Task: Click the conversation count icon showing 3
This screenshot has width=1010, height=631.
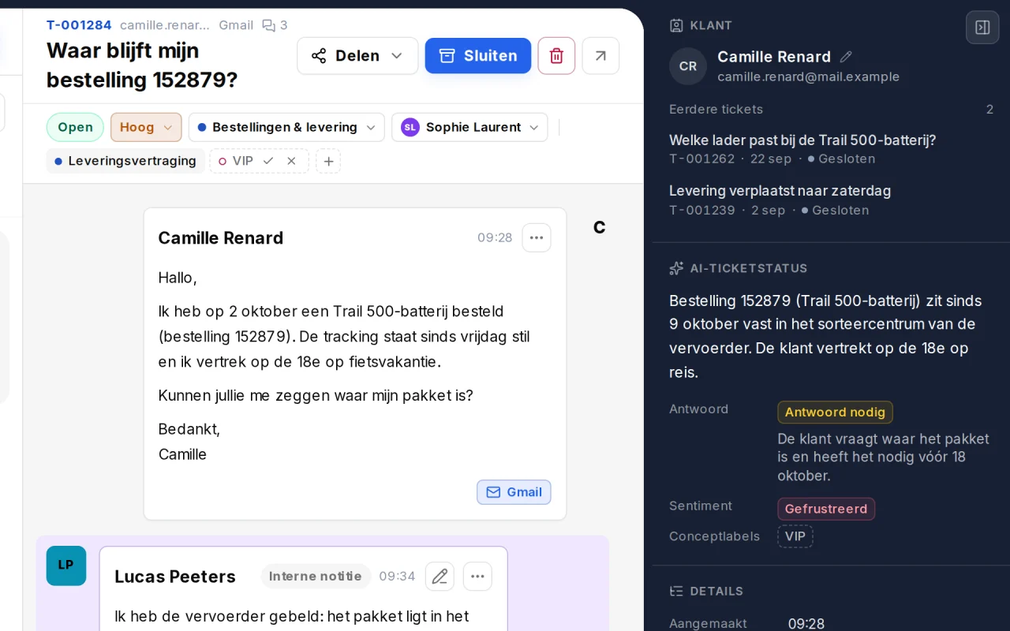Action: [x=275, y=25]
